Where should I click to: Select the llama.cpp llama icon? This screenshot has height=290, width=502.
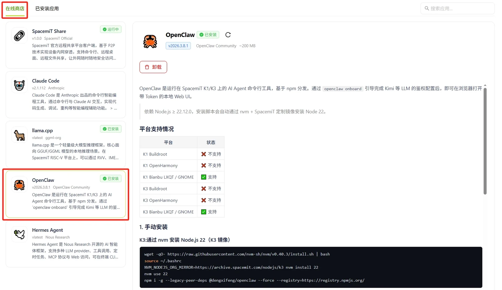(19, 135)
